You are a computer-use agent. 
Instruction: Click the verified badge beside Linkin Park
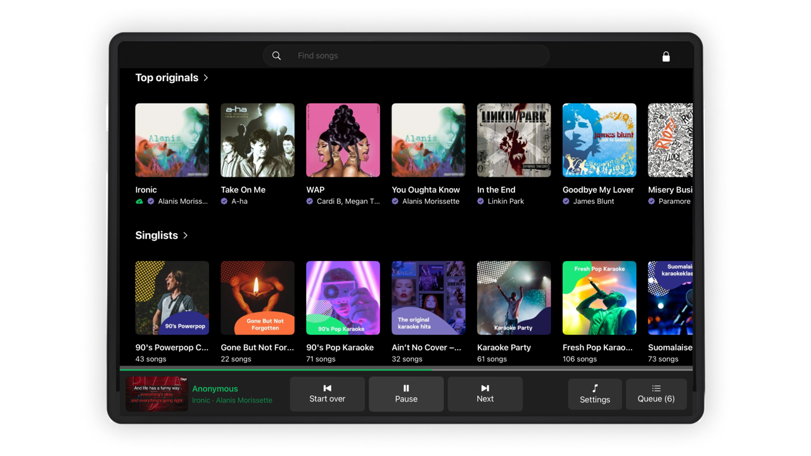(481, 201)
